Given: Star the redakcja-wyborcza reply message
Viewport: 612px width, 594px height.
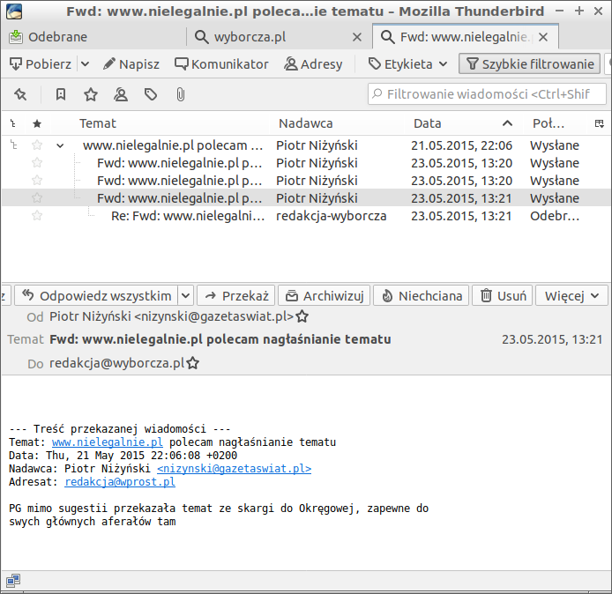Looking at the screenshot, I should (37, 215).
